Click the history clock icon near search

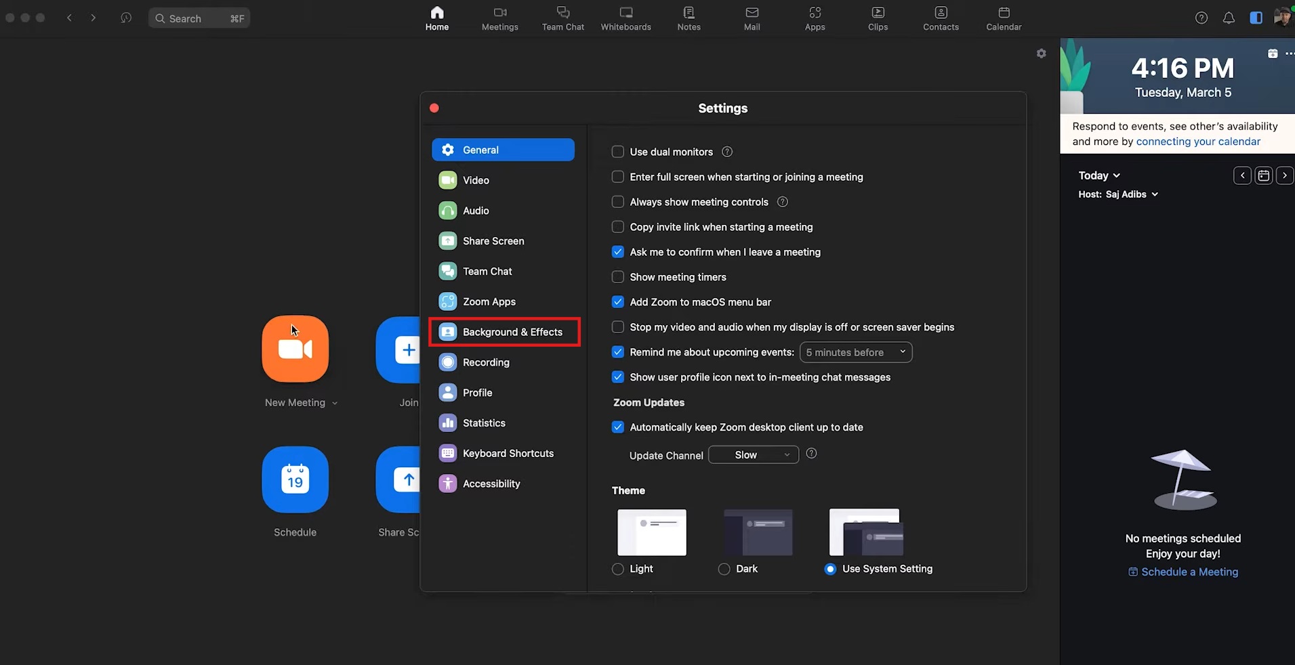(x=125, y=18)
